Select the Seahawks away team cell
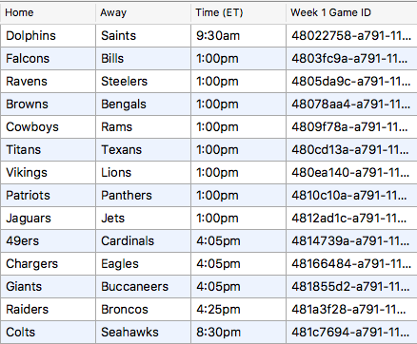 click(x=144, y=333)
